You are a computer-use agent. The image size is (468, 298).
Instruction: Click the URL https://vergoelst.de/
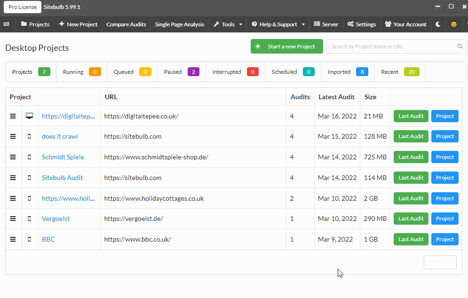click(134, 219)
